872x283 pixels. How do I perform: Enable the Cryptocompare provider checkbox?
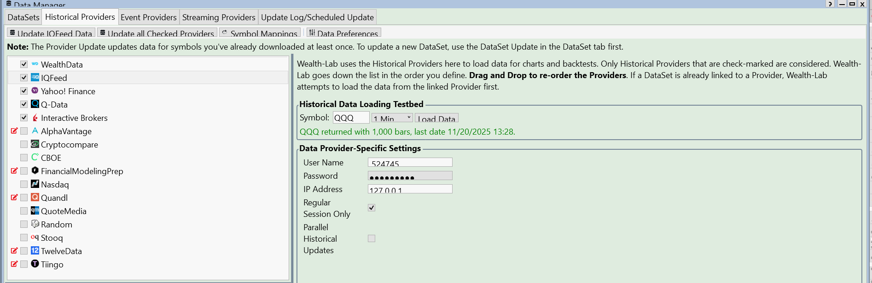[24, 144]
